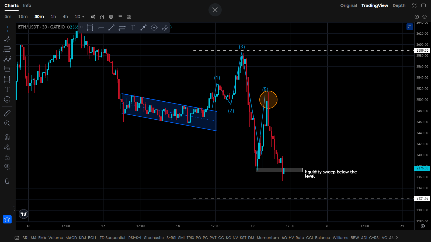Collapse the left drawing toolbar panel
The width and height of the screenshot is (431, 242).
pyautogui.click(x=14, y=209)
